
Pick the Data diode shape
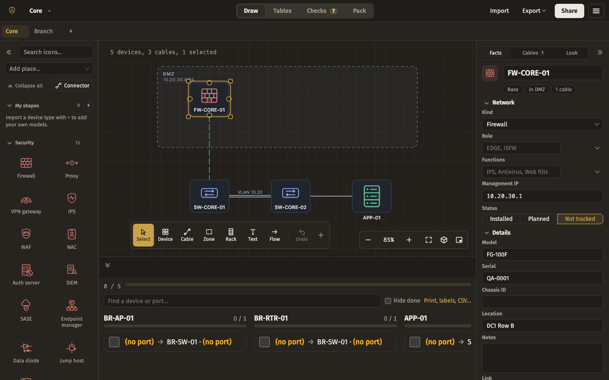(x=26, y=353)
